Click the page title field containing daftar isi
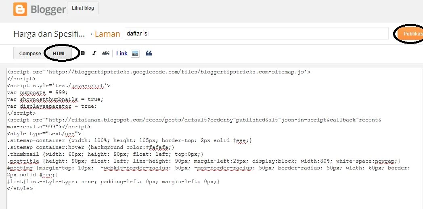 [257, 34]
